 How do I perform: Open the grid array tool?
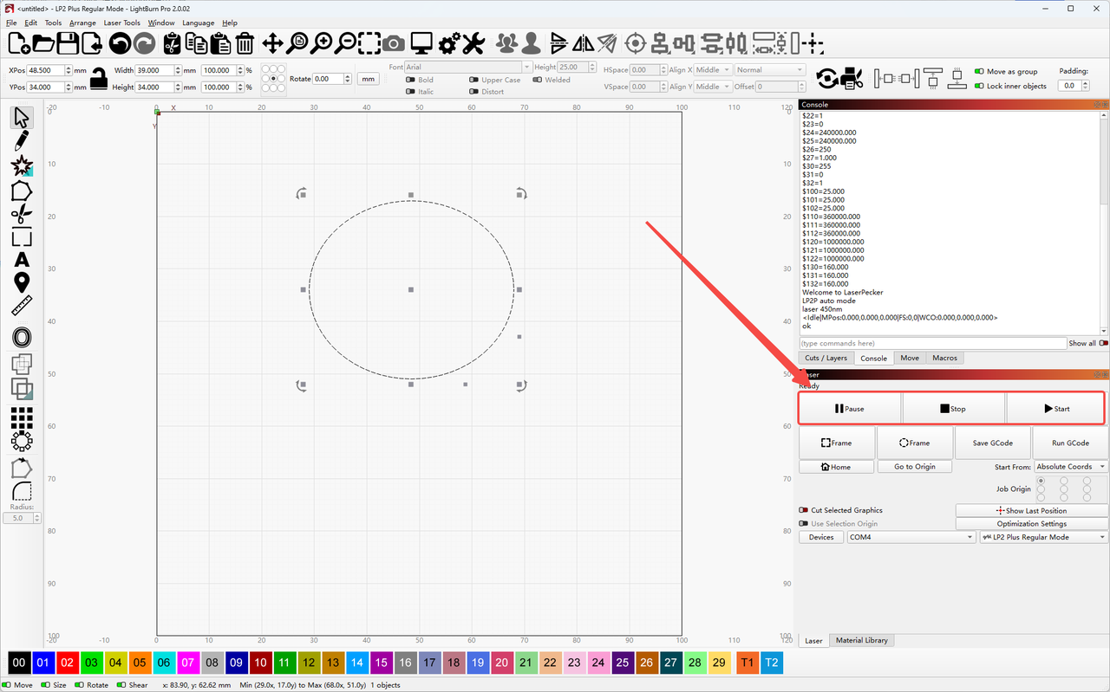22,418
